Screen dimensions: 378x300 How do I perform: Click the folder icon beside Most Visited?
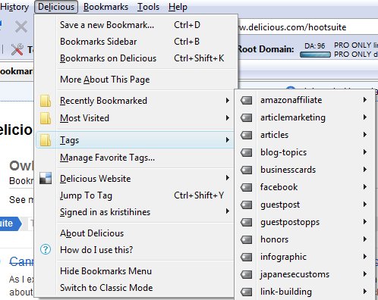pyautogui.click(x=46, y=118)
